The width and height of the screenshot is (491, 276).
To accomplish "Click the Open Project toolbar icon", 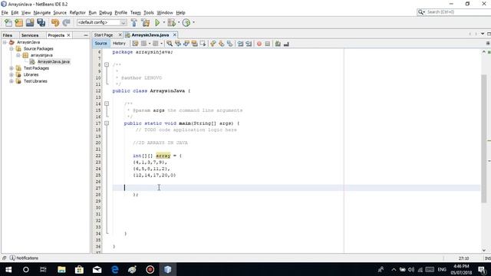I will point(30,22).
